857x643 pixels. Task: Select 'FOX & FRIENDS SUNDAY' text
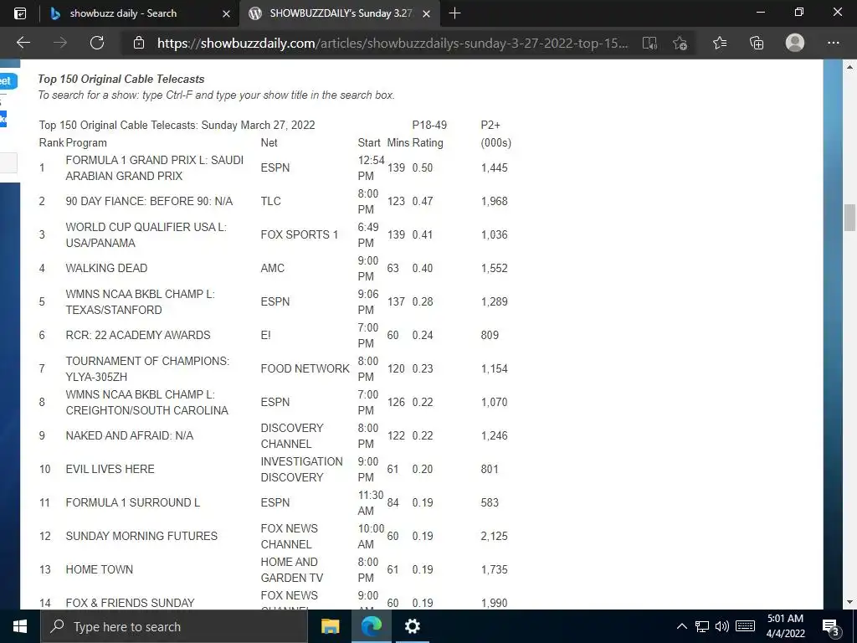click(130, 603)
